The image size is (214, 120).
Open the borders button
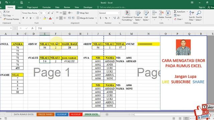click(37, 18)
